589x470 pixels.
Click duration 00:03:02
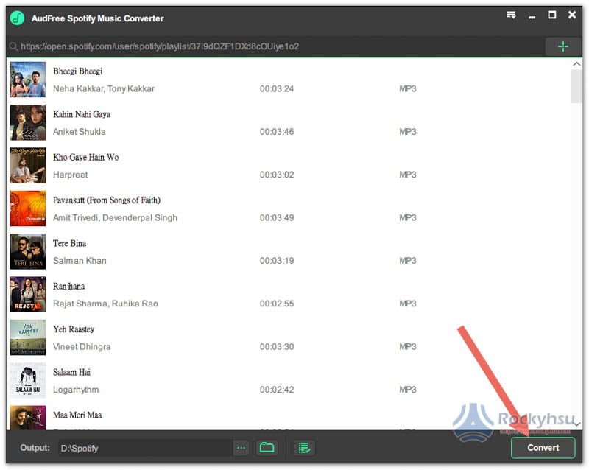[x=277, y=175]
